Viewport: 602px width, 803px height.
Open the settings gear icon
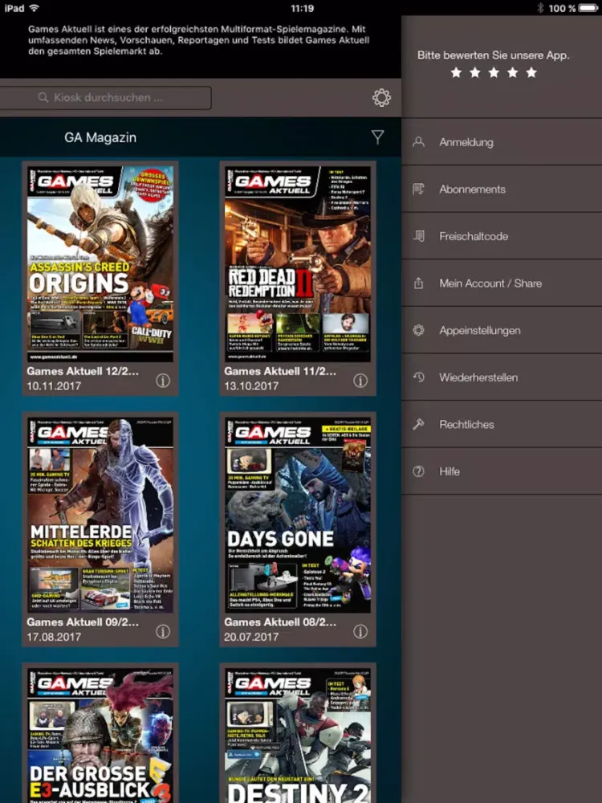(381, 97)
